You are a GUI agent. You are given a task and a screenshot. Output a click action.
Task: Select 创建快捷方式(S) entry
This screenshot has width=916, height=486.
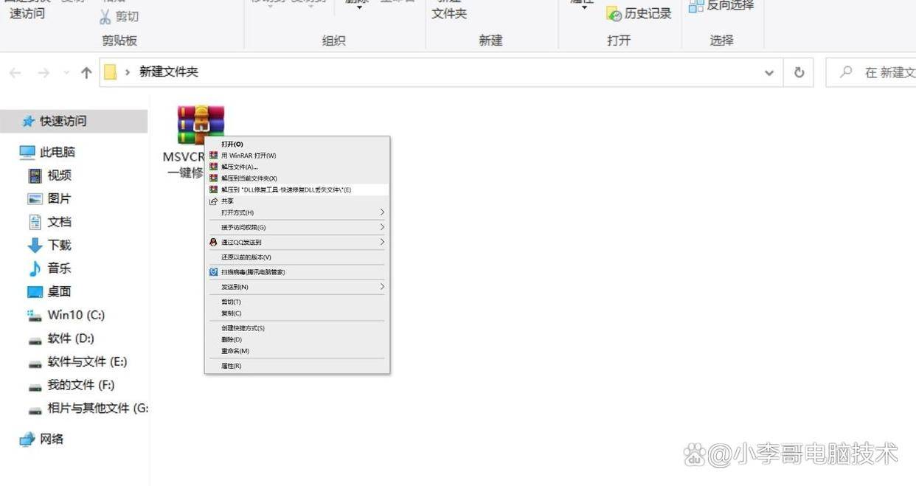coord(297,328)
